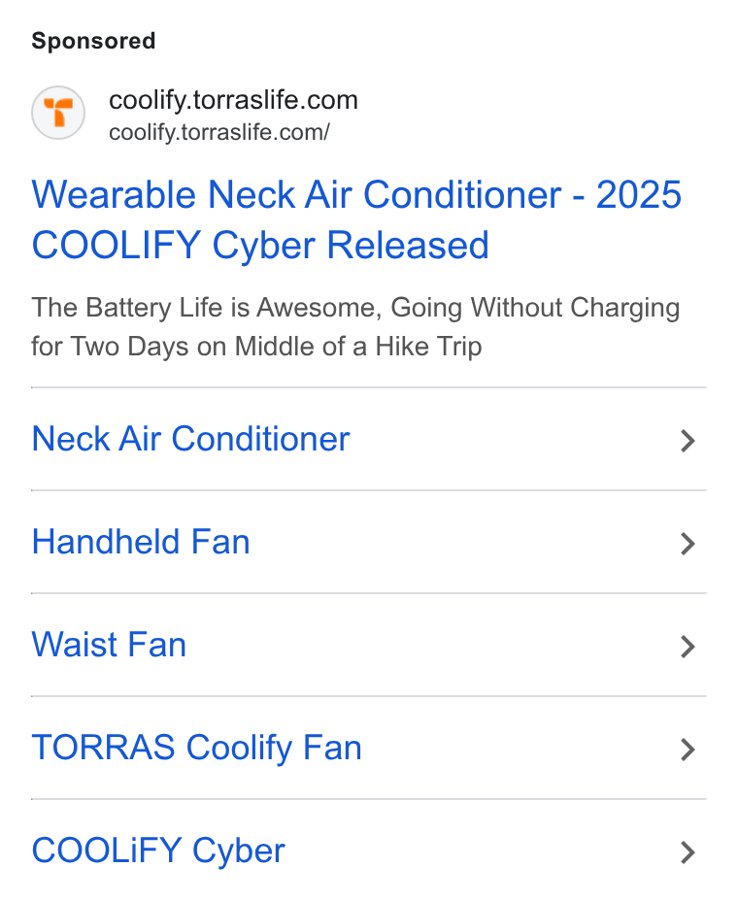Open the Neck Air Conditioner sitelink
The image size is (738, 901).
click(190, 439)
